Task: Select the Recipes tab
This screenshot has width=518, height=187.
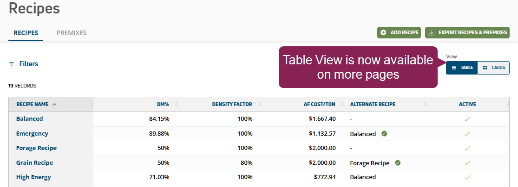Action: point(26,33)
